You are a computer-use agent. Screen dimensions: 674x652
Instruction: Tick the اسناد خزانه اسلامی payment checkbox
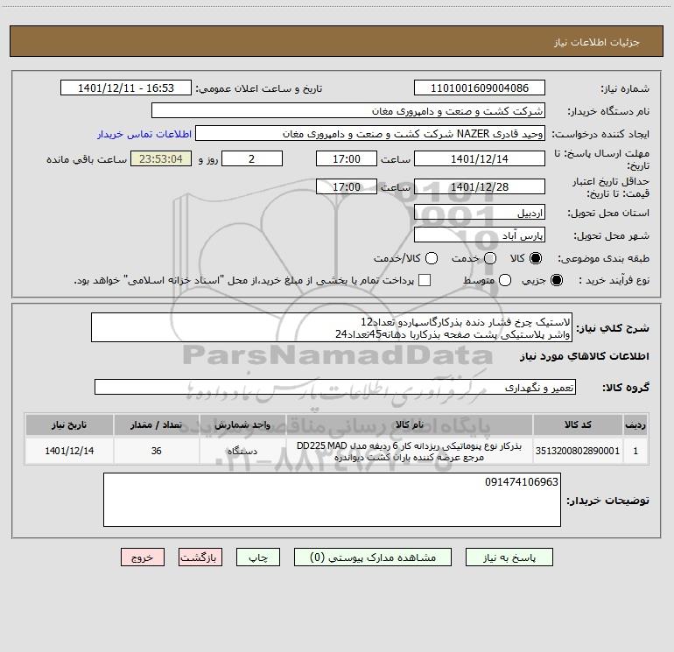point(425,280)
